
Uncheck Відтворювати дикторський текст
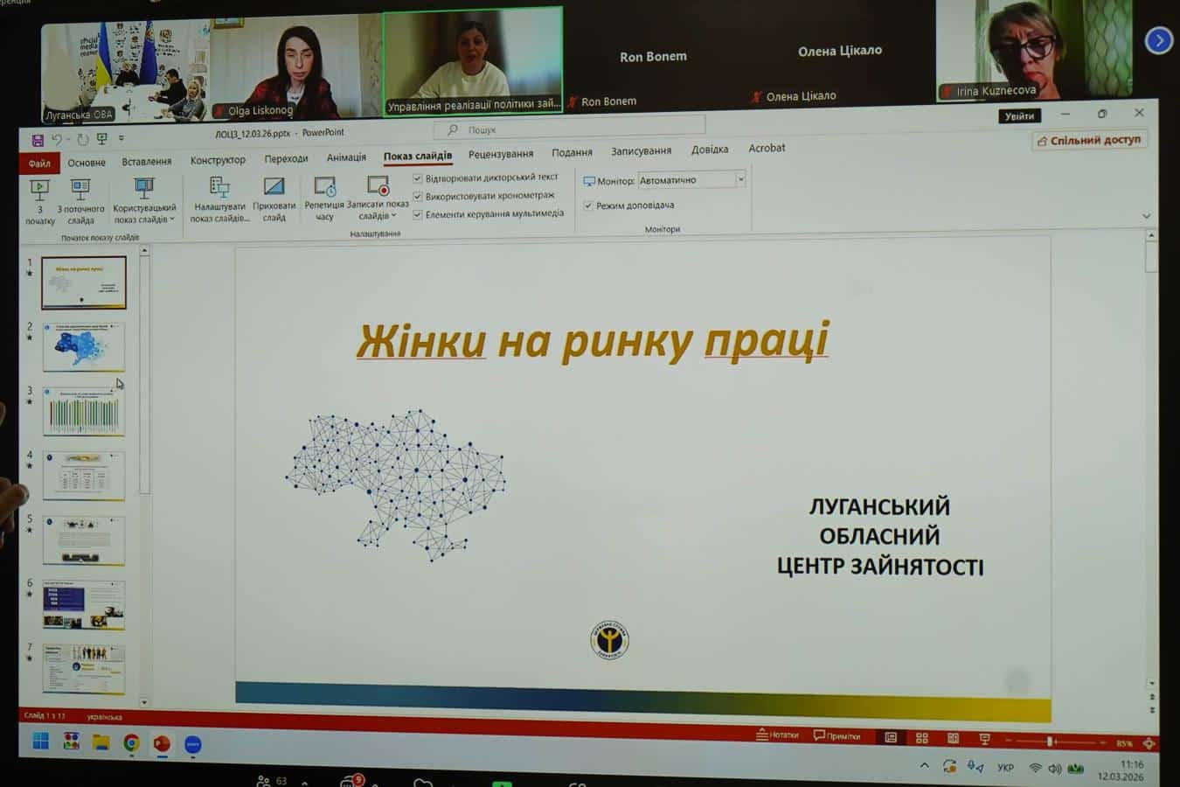[x=418, y=178]
